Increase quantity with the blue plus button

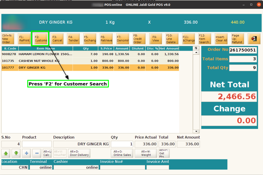click(x=26, y=153)
